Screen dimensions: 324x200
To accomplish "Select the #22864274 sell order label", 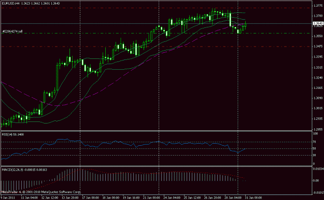I will 12,32.
